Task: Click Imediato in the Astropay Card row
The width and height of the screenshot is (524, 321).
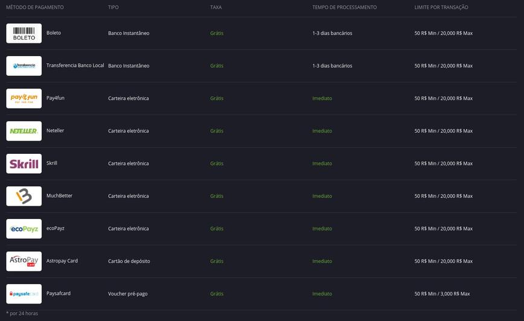Action: coord(322,261)
